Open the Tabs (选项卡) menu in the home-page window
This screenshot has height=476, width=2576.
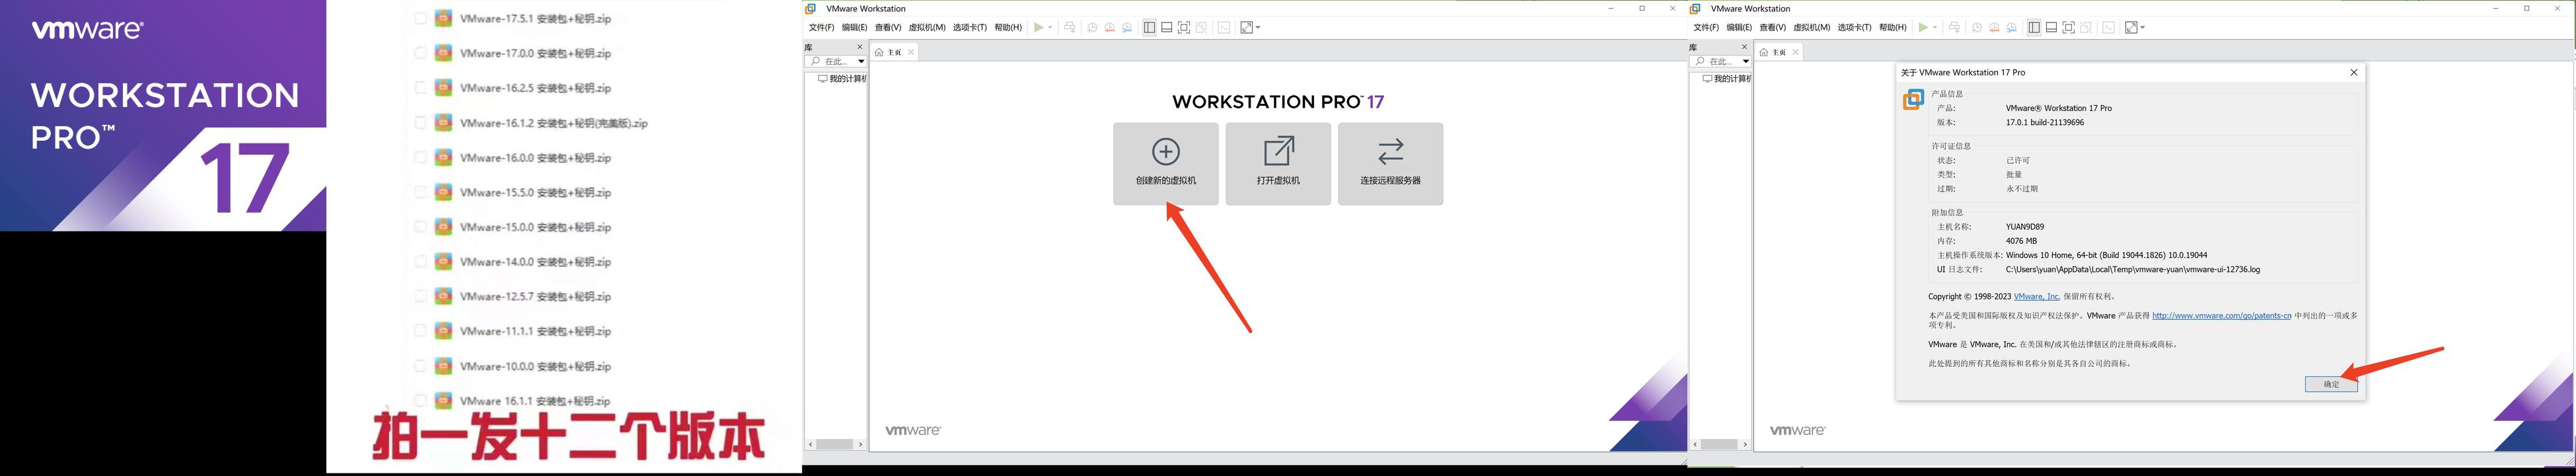[970, 27]
